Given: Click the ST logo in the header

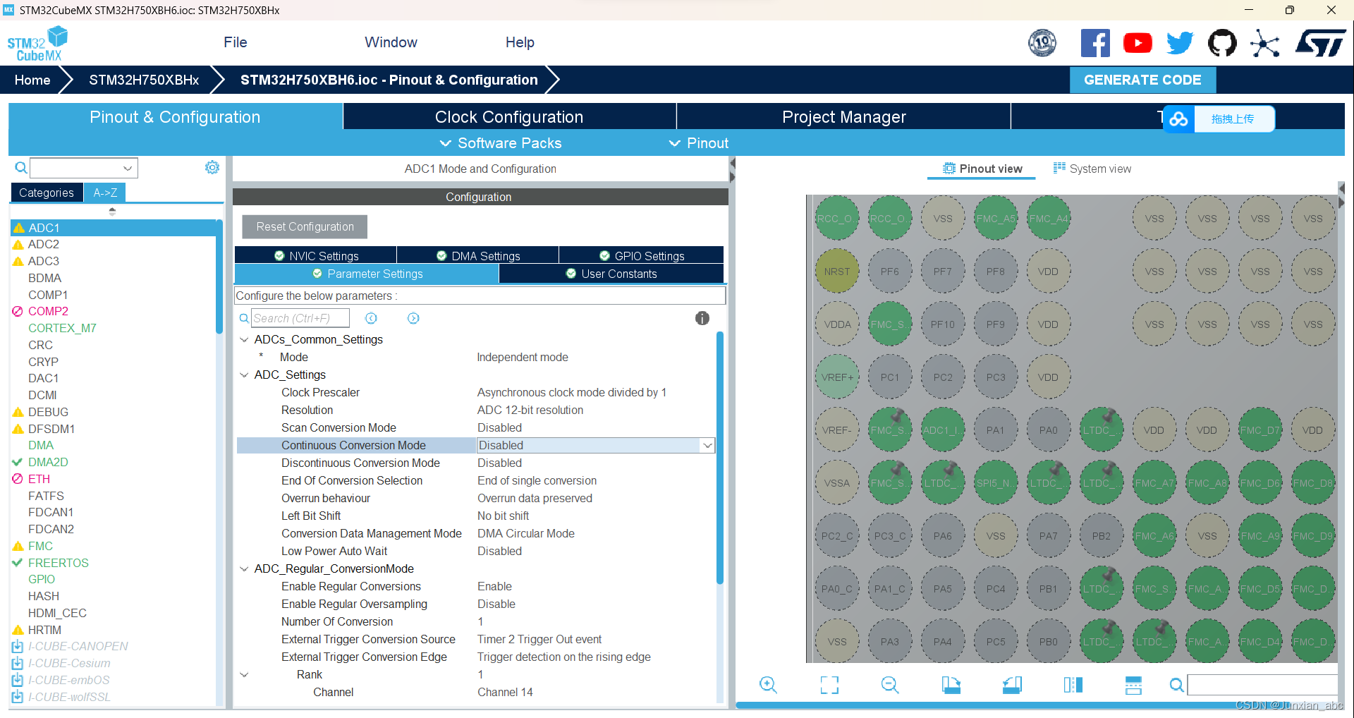Looking at the screenshot, I should [1321, 43].
